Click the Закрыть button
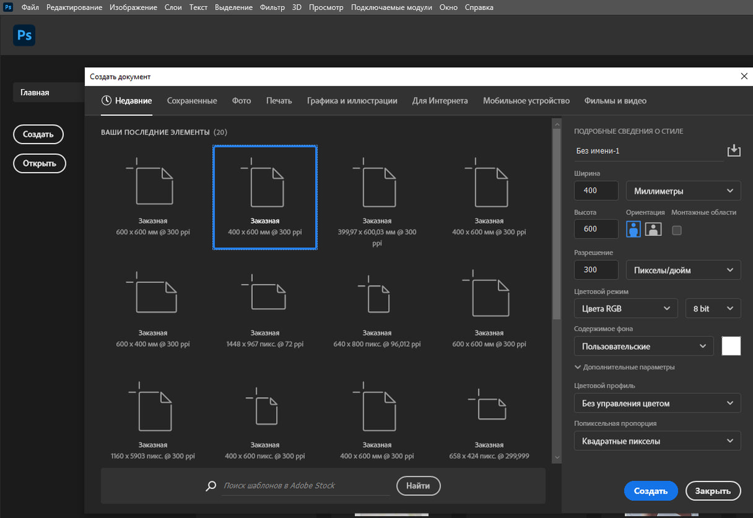 (x=713, y=491)
